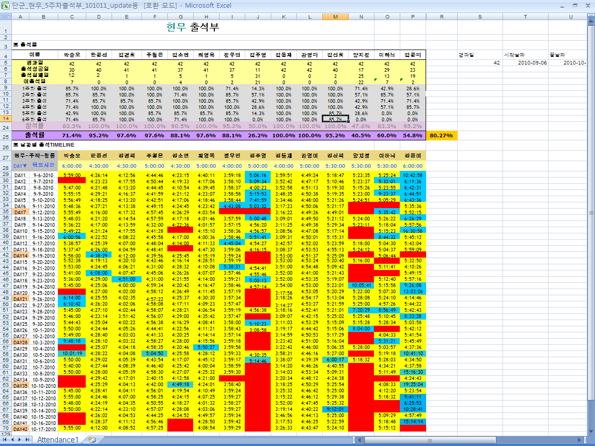Screen dimensions: 595x446
Task: Click the Select All corner button
Action: 6,17
